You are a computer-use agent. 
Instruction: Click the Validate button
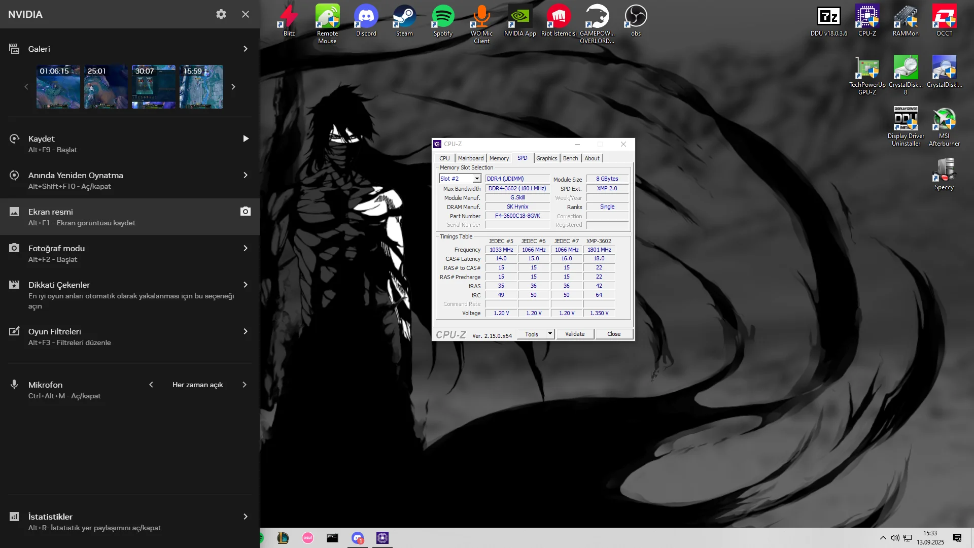click(x=575, y=334)
